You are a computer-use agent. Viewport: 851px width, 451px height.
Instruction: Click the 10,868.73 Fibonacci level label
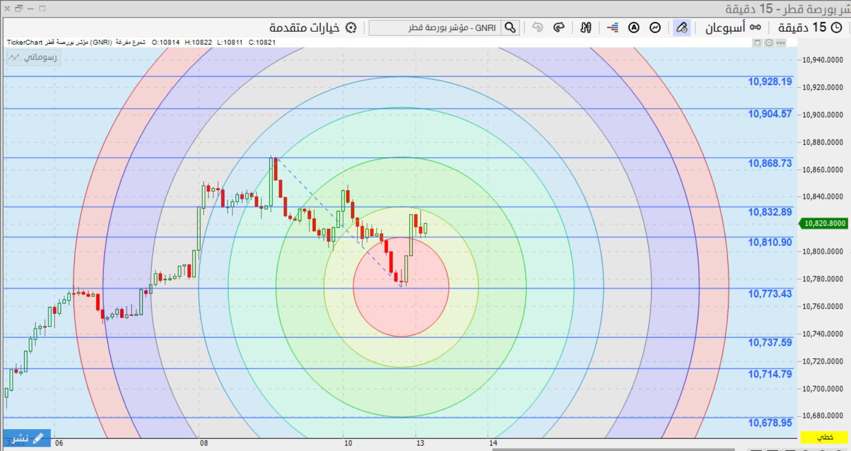pyautogui.click(x=770, y=163)
